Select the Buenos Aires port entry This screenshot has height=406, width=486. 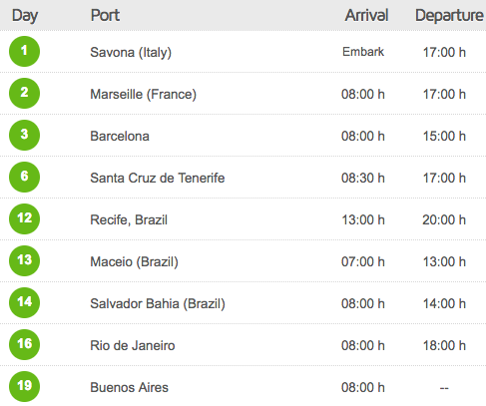click(x=129, y=387)
